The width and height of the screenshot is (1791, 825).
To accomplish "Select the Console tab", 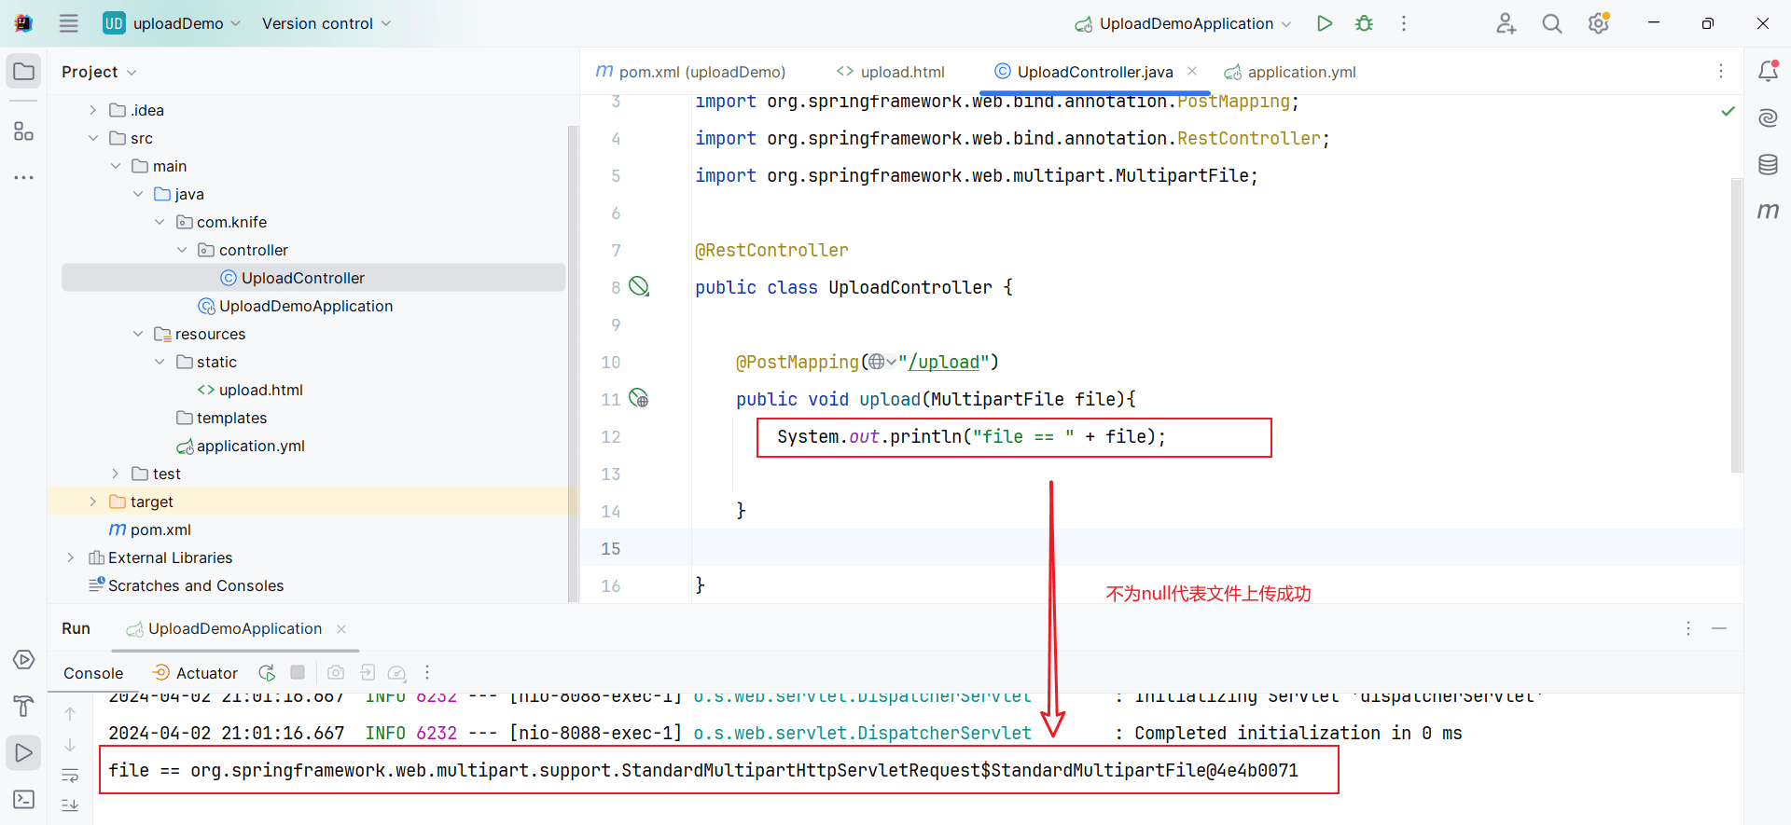I will point(93,673).
